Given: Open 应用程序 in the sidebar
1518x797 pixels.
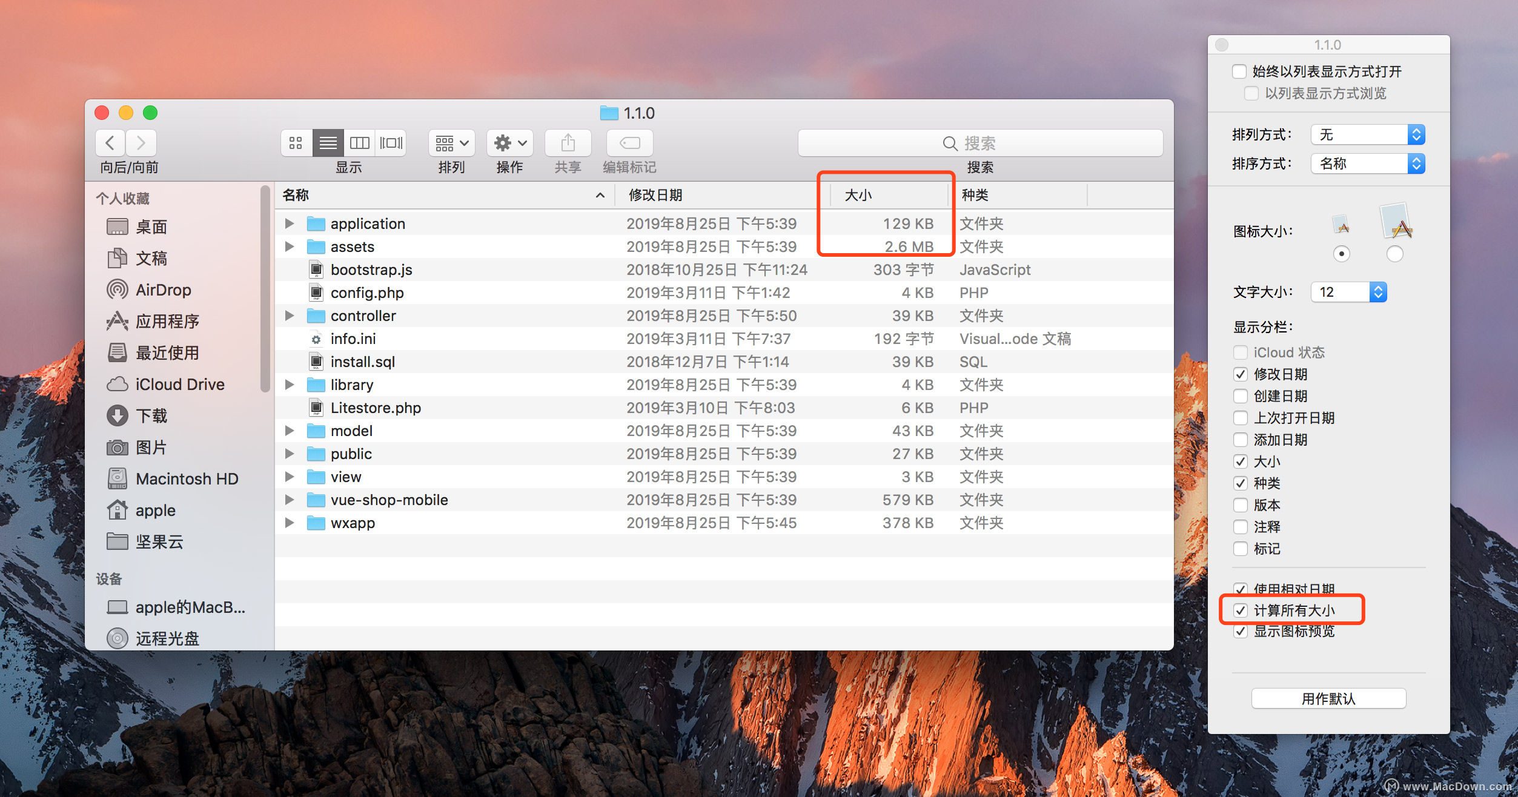Looking at the screenshot, I should (153, 322).
